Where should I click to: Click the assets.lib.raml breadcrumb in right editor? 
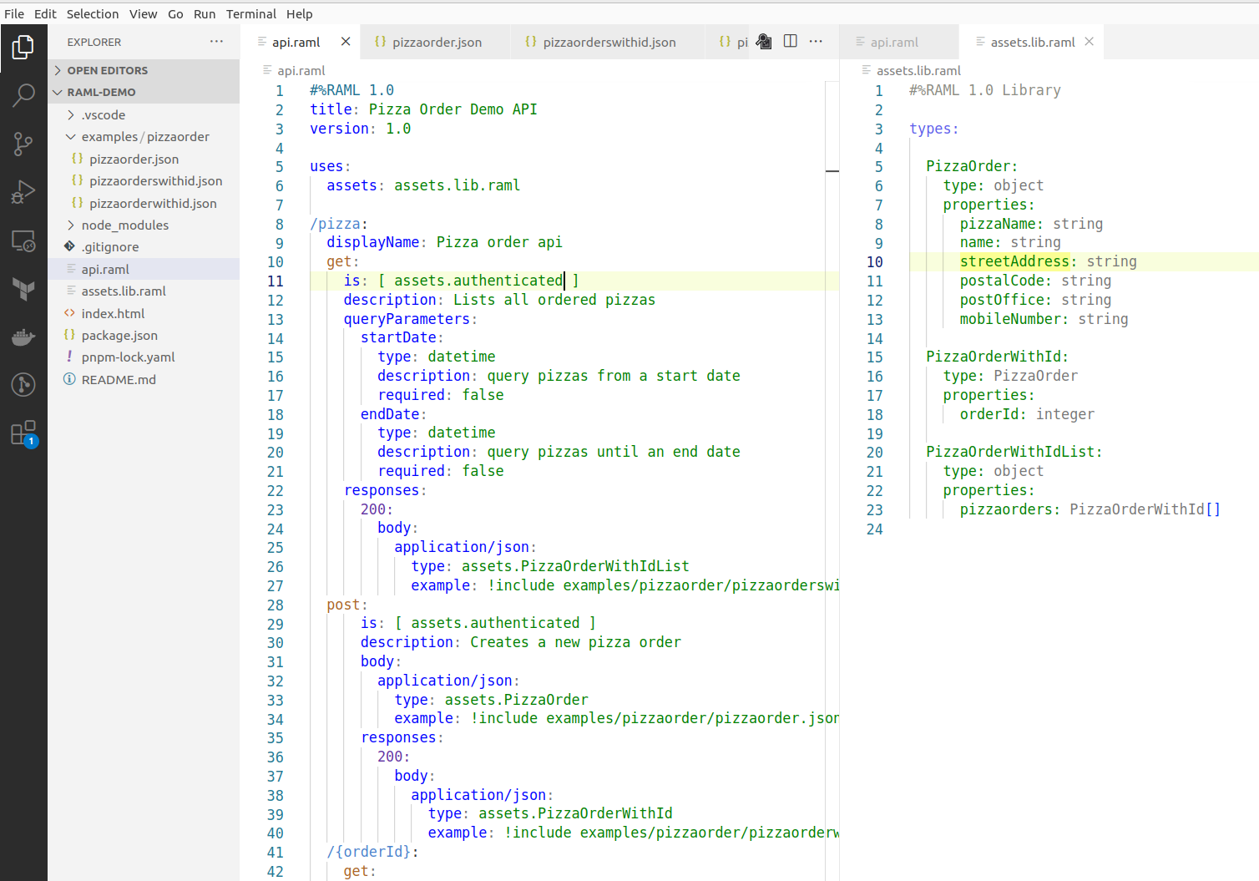pyautogui.click(x=918, y=71)
